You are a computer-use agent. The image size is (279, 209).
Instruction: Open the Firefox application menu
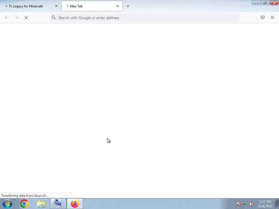coord(272,17)
